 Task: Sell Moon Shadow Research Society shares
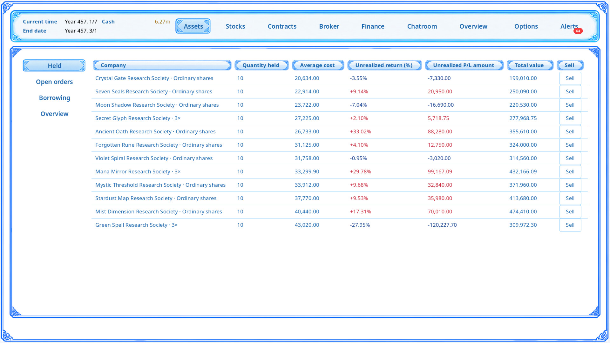[x=570, y=105]
